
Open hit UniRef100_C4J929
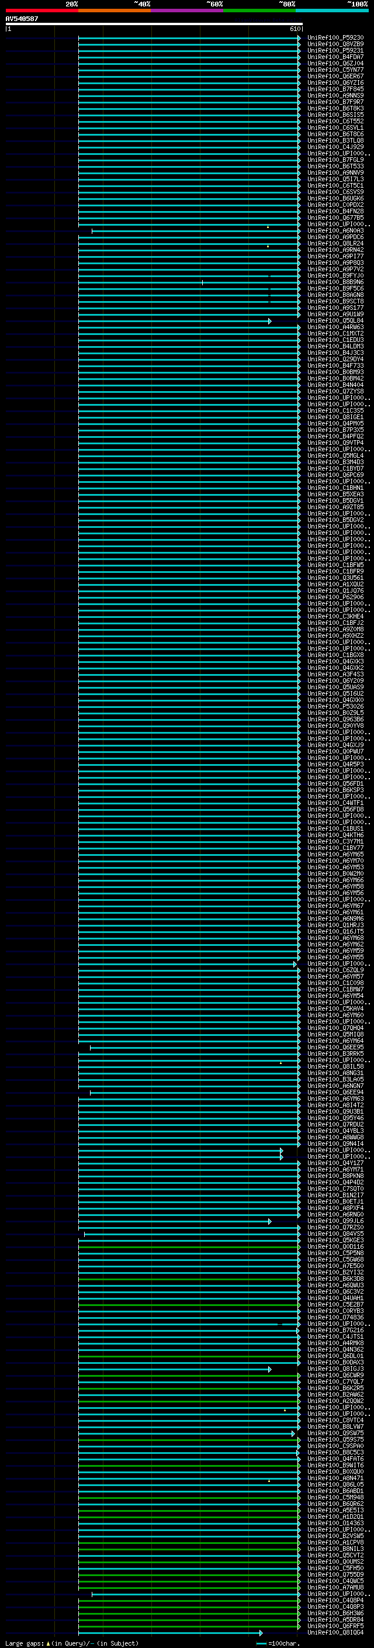click(335, 147)
